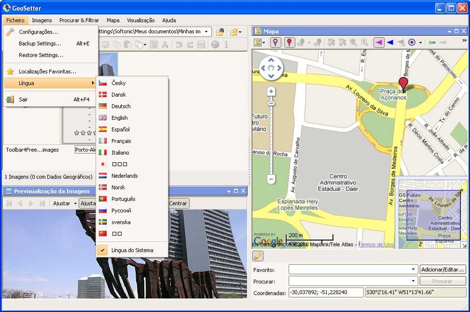
Task: Pan the map left with arrow control
Action: click(263, 68)
